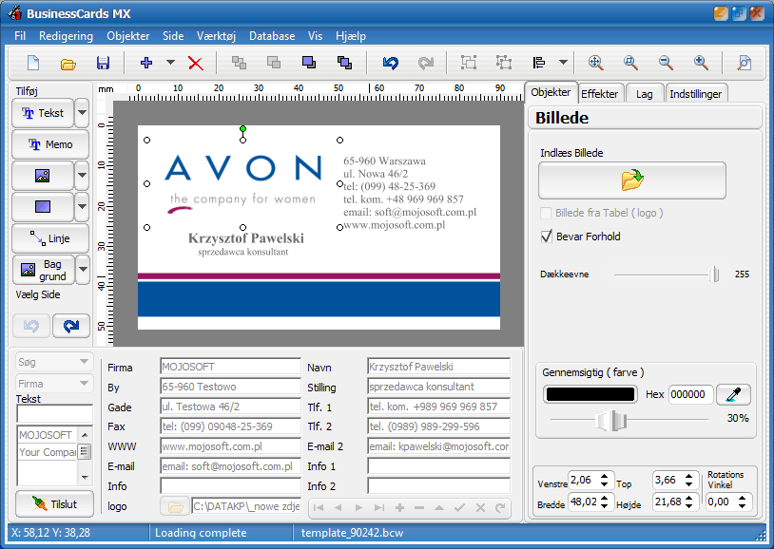774x549 pixels.
Task: Add a Memo object
Action: pos(50,144)
